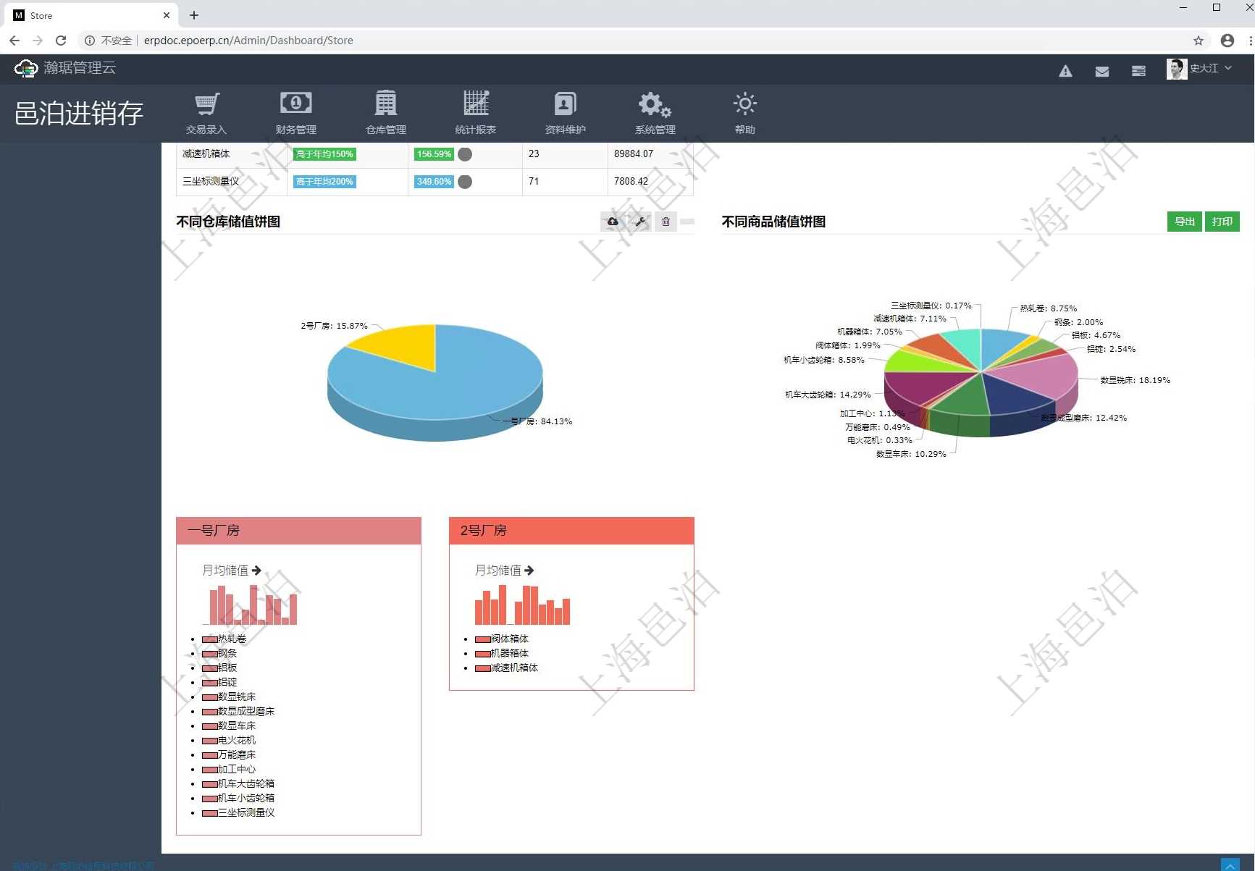Click the wrench settings icon on warehouse chart
The width and height of the screenshot is (1255, 871).
[640, 222]
